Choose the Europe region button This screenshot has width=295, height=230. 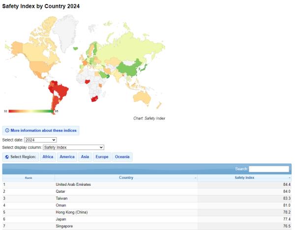pyautogui.click(x=102, y=157)
